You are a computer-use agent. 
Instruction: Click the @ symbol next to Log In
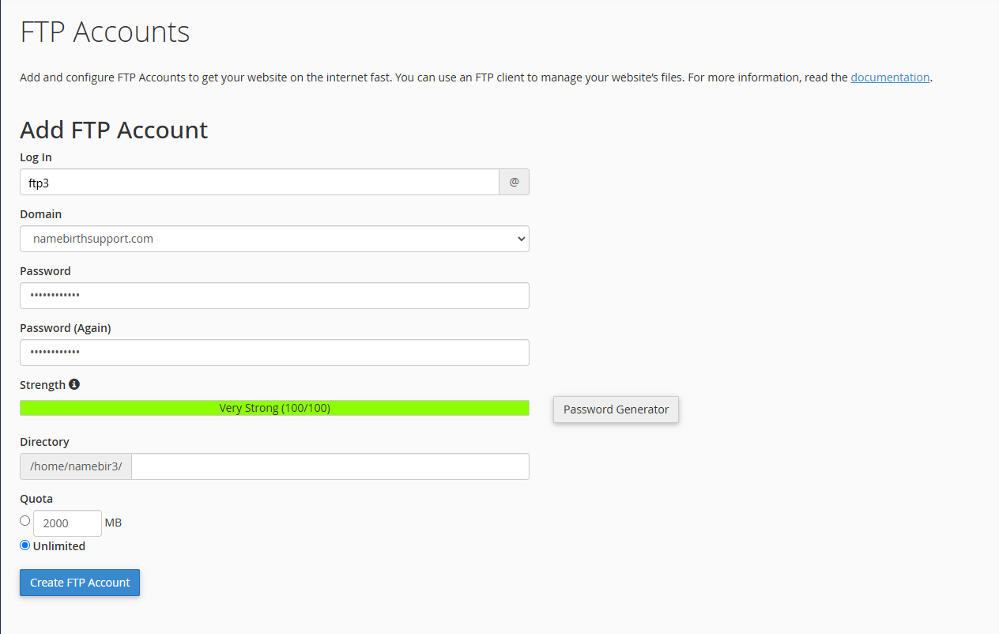pyautogui.click(x=514, y=182)
